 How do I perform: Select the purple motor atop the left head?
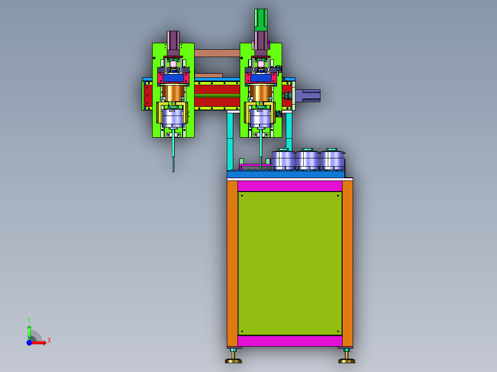(x=173, y=43)
